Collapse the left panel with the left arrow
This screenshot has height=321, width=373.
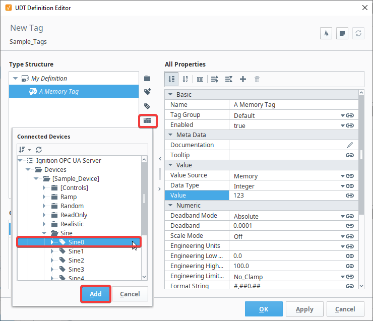click(160, 159)
